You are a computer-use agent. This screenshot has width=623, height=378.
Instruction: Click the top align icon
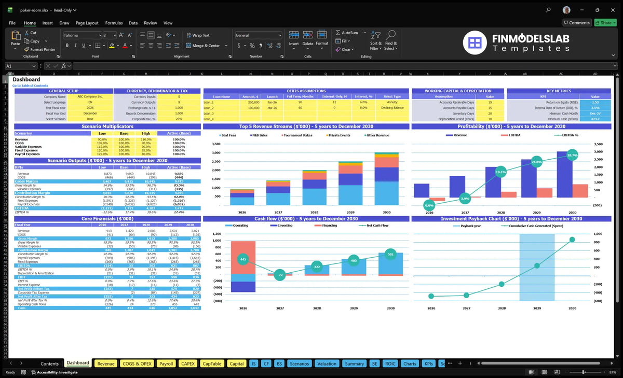[142, 35]
